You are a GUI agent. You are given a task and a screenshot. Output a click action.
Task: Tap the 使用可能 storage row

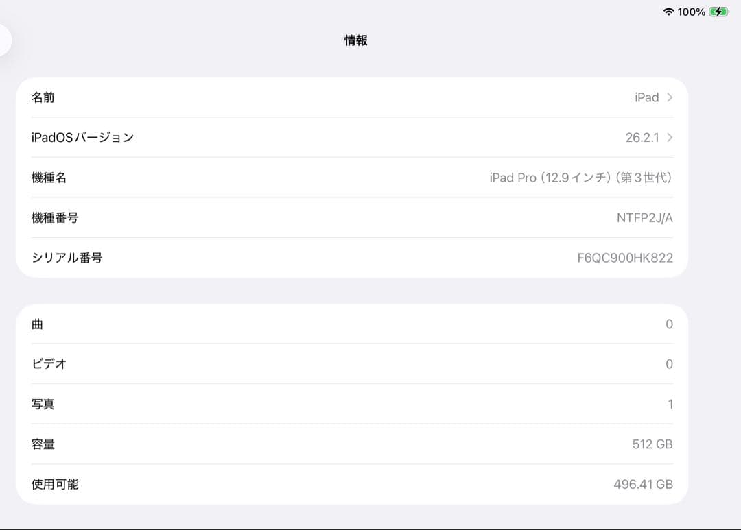coord(351,484)
